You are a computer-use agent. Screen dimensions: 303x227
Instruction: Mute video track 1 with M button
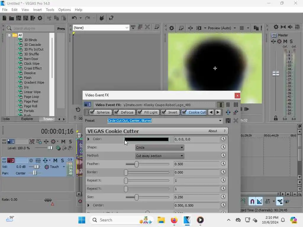click(63, 142)
